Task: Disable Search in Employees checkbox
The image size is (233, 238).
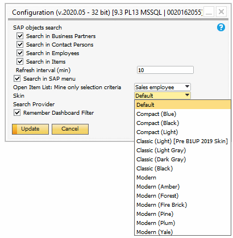Action: tap(20, 53)
